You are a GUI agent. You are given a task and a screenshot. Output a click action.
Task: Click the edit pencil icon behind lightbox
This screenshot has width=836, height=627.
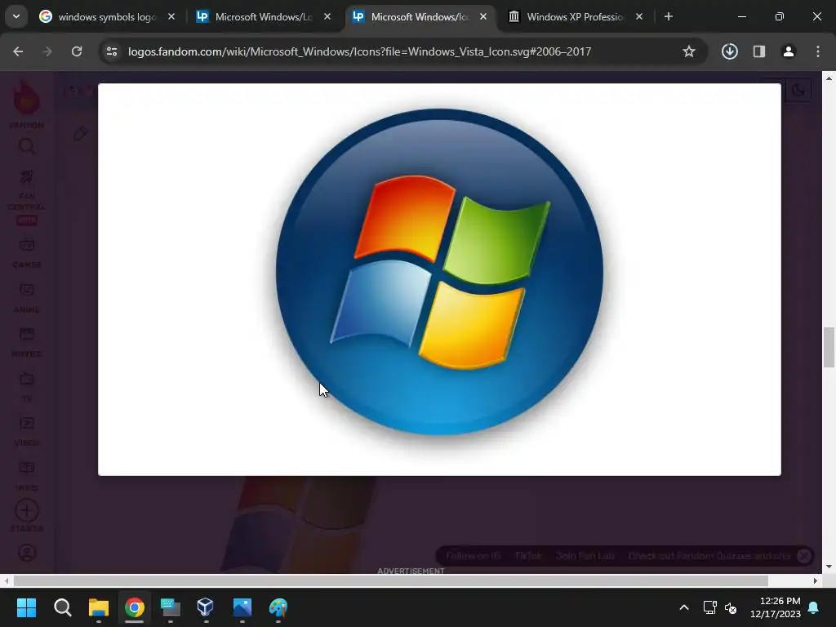click(x=81, y=133)
